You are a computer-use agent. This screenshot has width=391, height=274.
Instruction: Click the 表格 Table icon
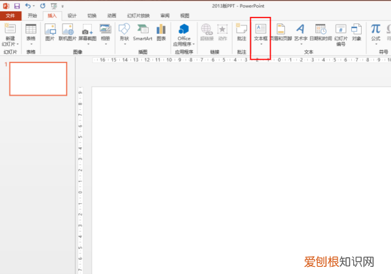[31, 29]
